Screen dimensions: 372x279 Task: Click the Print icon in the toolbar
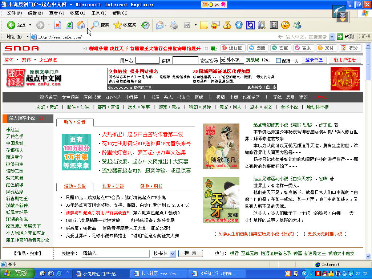174,25
